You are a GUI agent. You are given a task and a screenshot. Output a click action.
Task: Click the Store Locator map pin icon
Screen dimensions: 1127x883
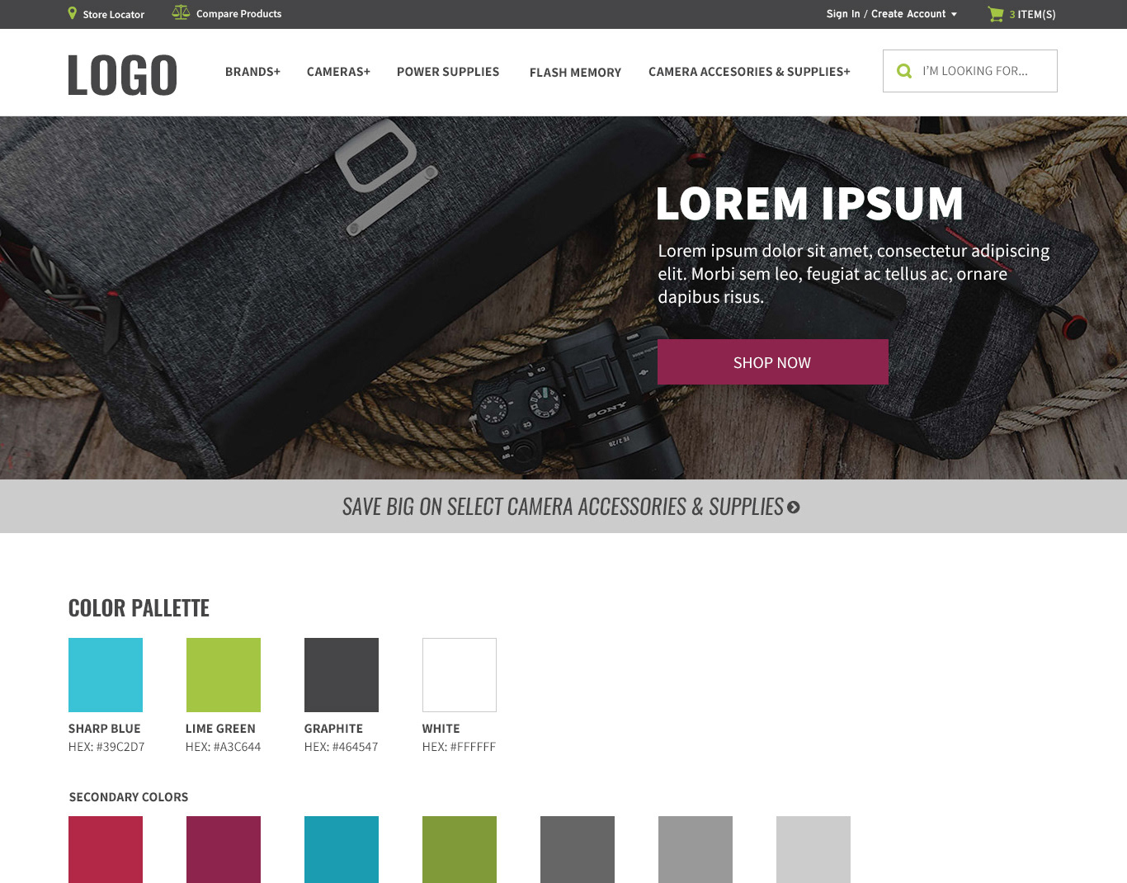(x=73, y=13)
